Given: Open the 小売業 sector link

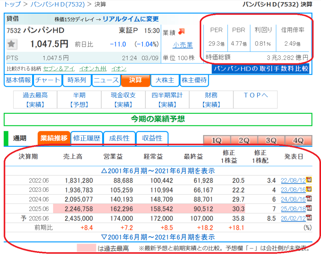Looking at the screenshot, I should pyautogui.click(x=182, y=45).
